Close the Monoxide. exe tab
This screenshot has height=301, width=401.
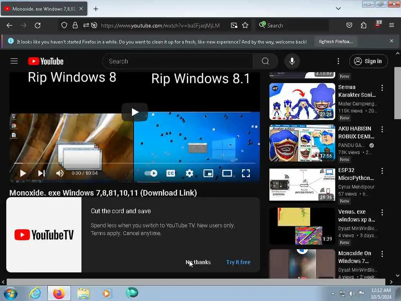tap(81, 9)
